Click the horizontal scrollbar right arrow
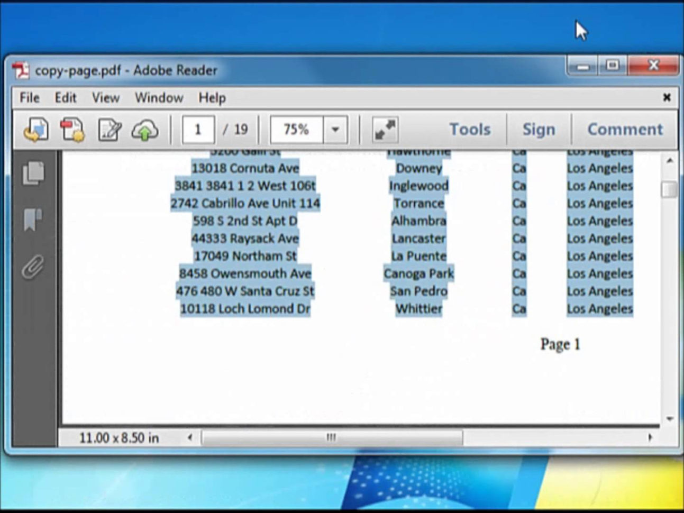The image size is (684, 513). pyautogui.click(x=651, y=437)
